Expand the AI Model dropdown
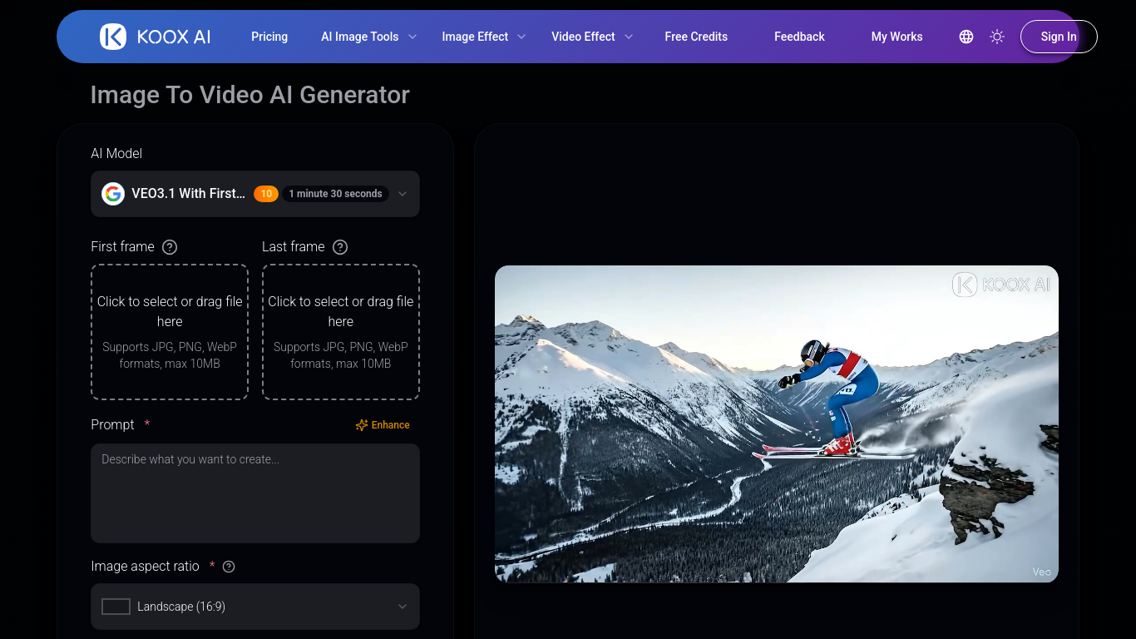Viewport: 1136px width, 639px height. pos(403,194)
